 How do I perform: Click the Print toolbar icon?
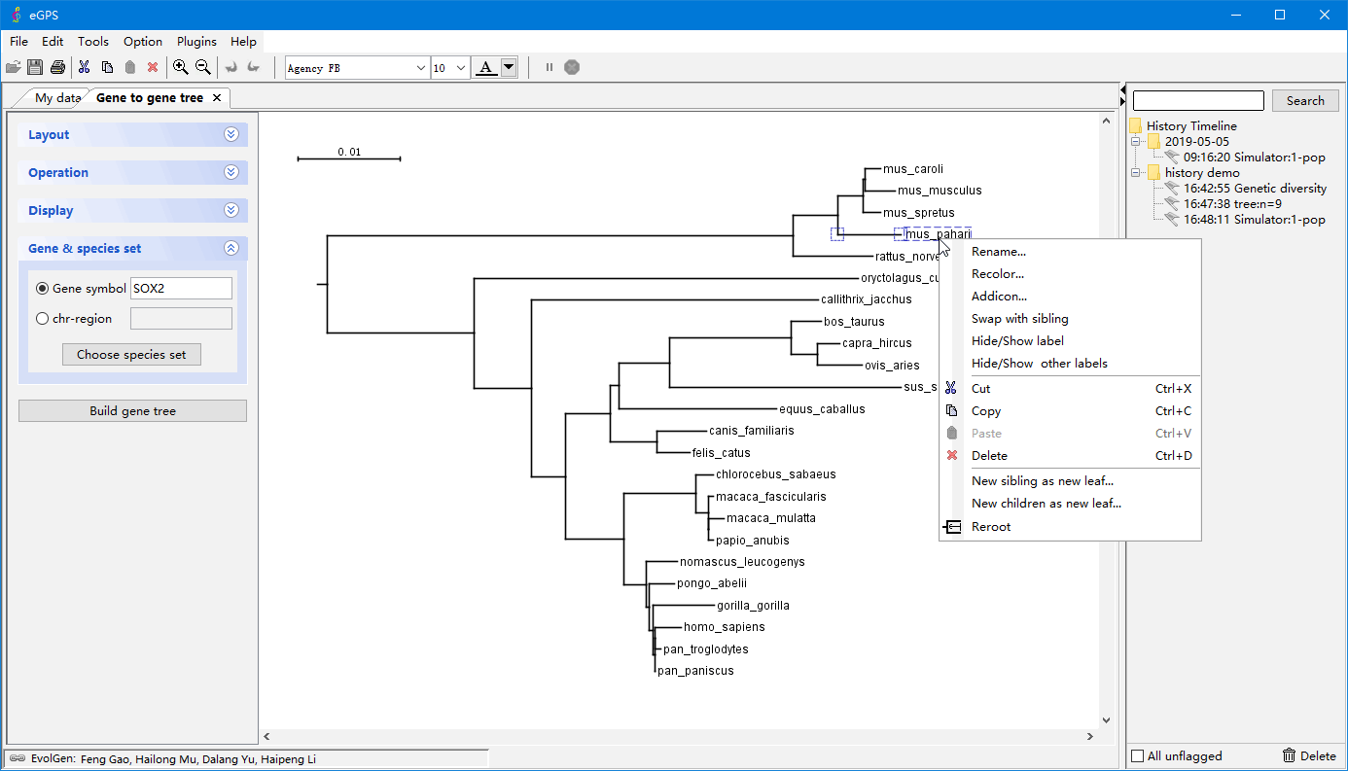(x=57, y=67)
